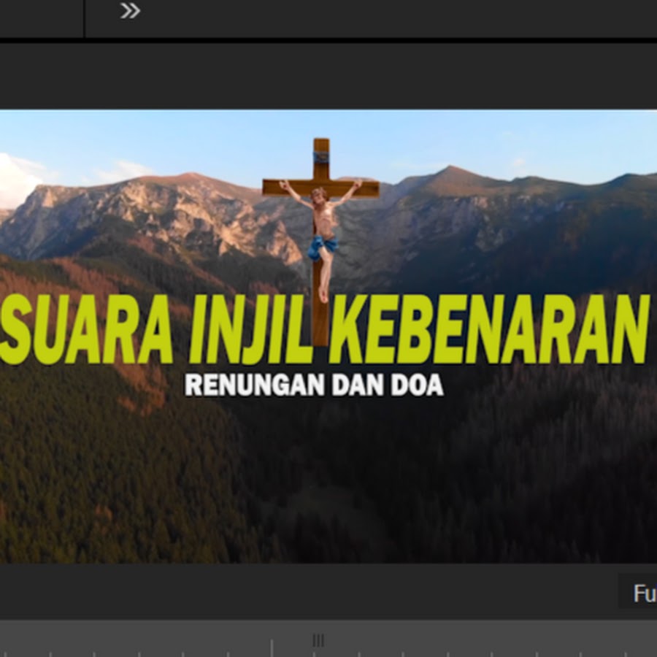Click the empty control bar below the preview
Image resolution: width=657 pixels, height=657 pixels.
pos(292,591)
